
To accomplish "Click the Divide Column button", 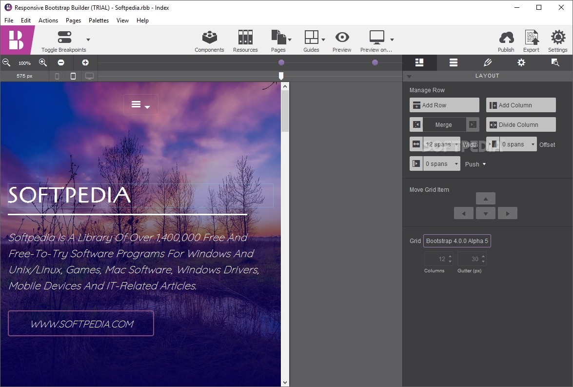I will (x=521, y=125).
